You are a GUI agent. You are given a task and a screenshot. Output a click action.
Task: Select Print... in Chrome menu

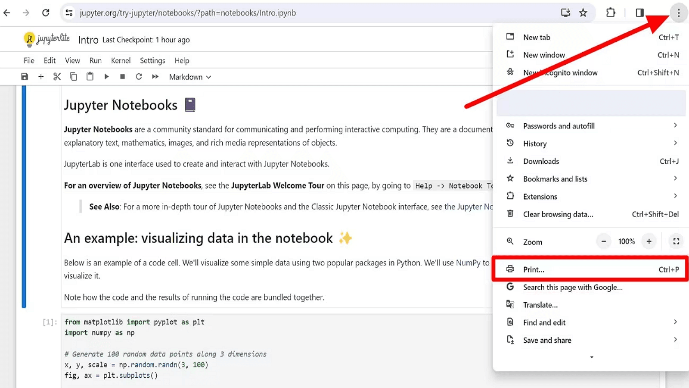tap(591, 269)
